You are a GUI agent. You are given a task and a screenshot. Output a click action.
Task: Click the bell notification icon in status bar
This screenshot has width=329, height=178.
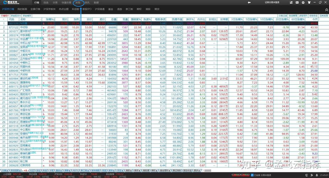click(317, 175)
